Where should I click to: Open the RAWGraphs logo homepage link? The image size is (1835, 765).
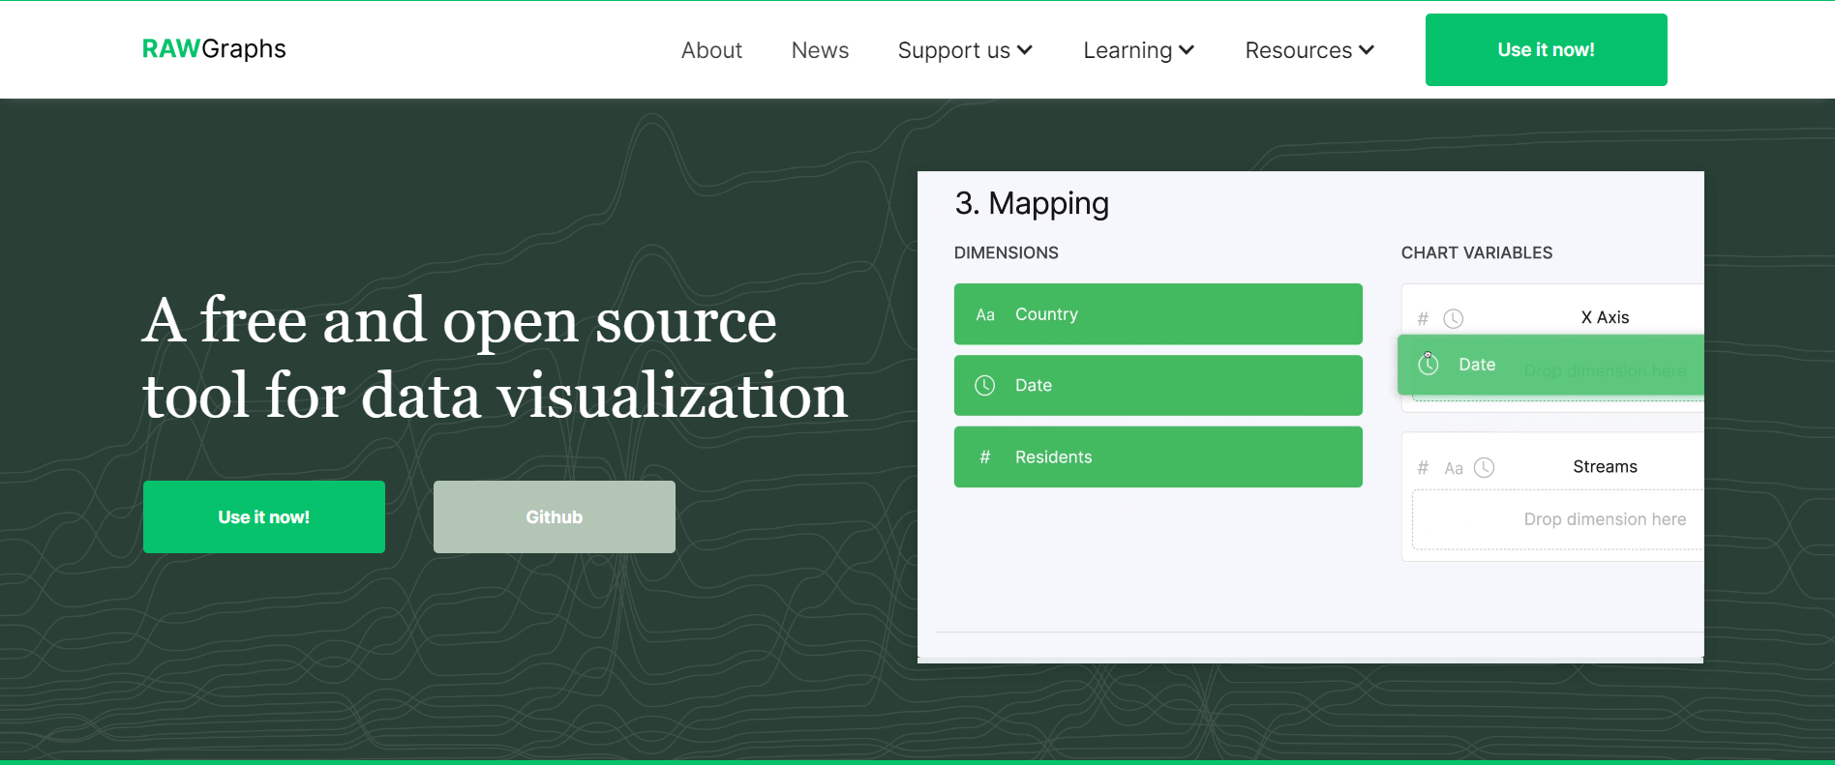click(x=214, y=48)
